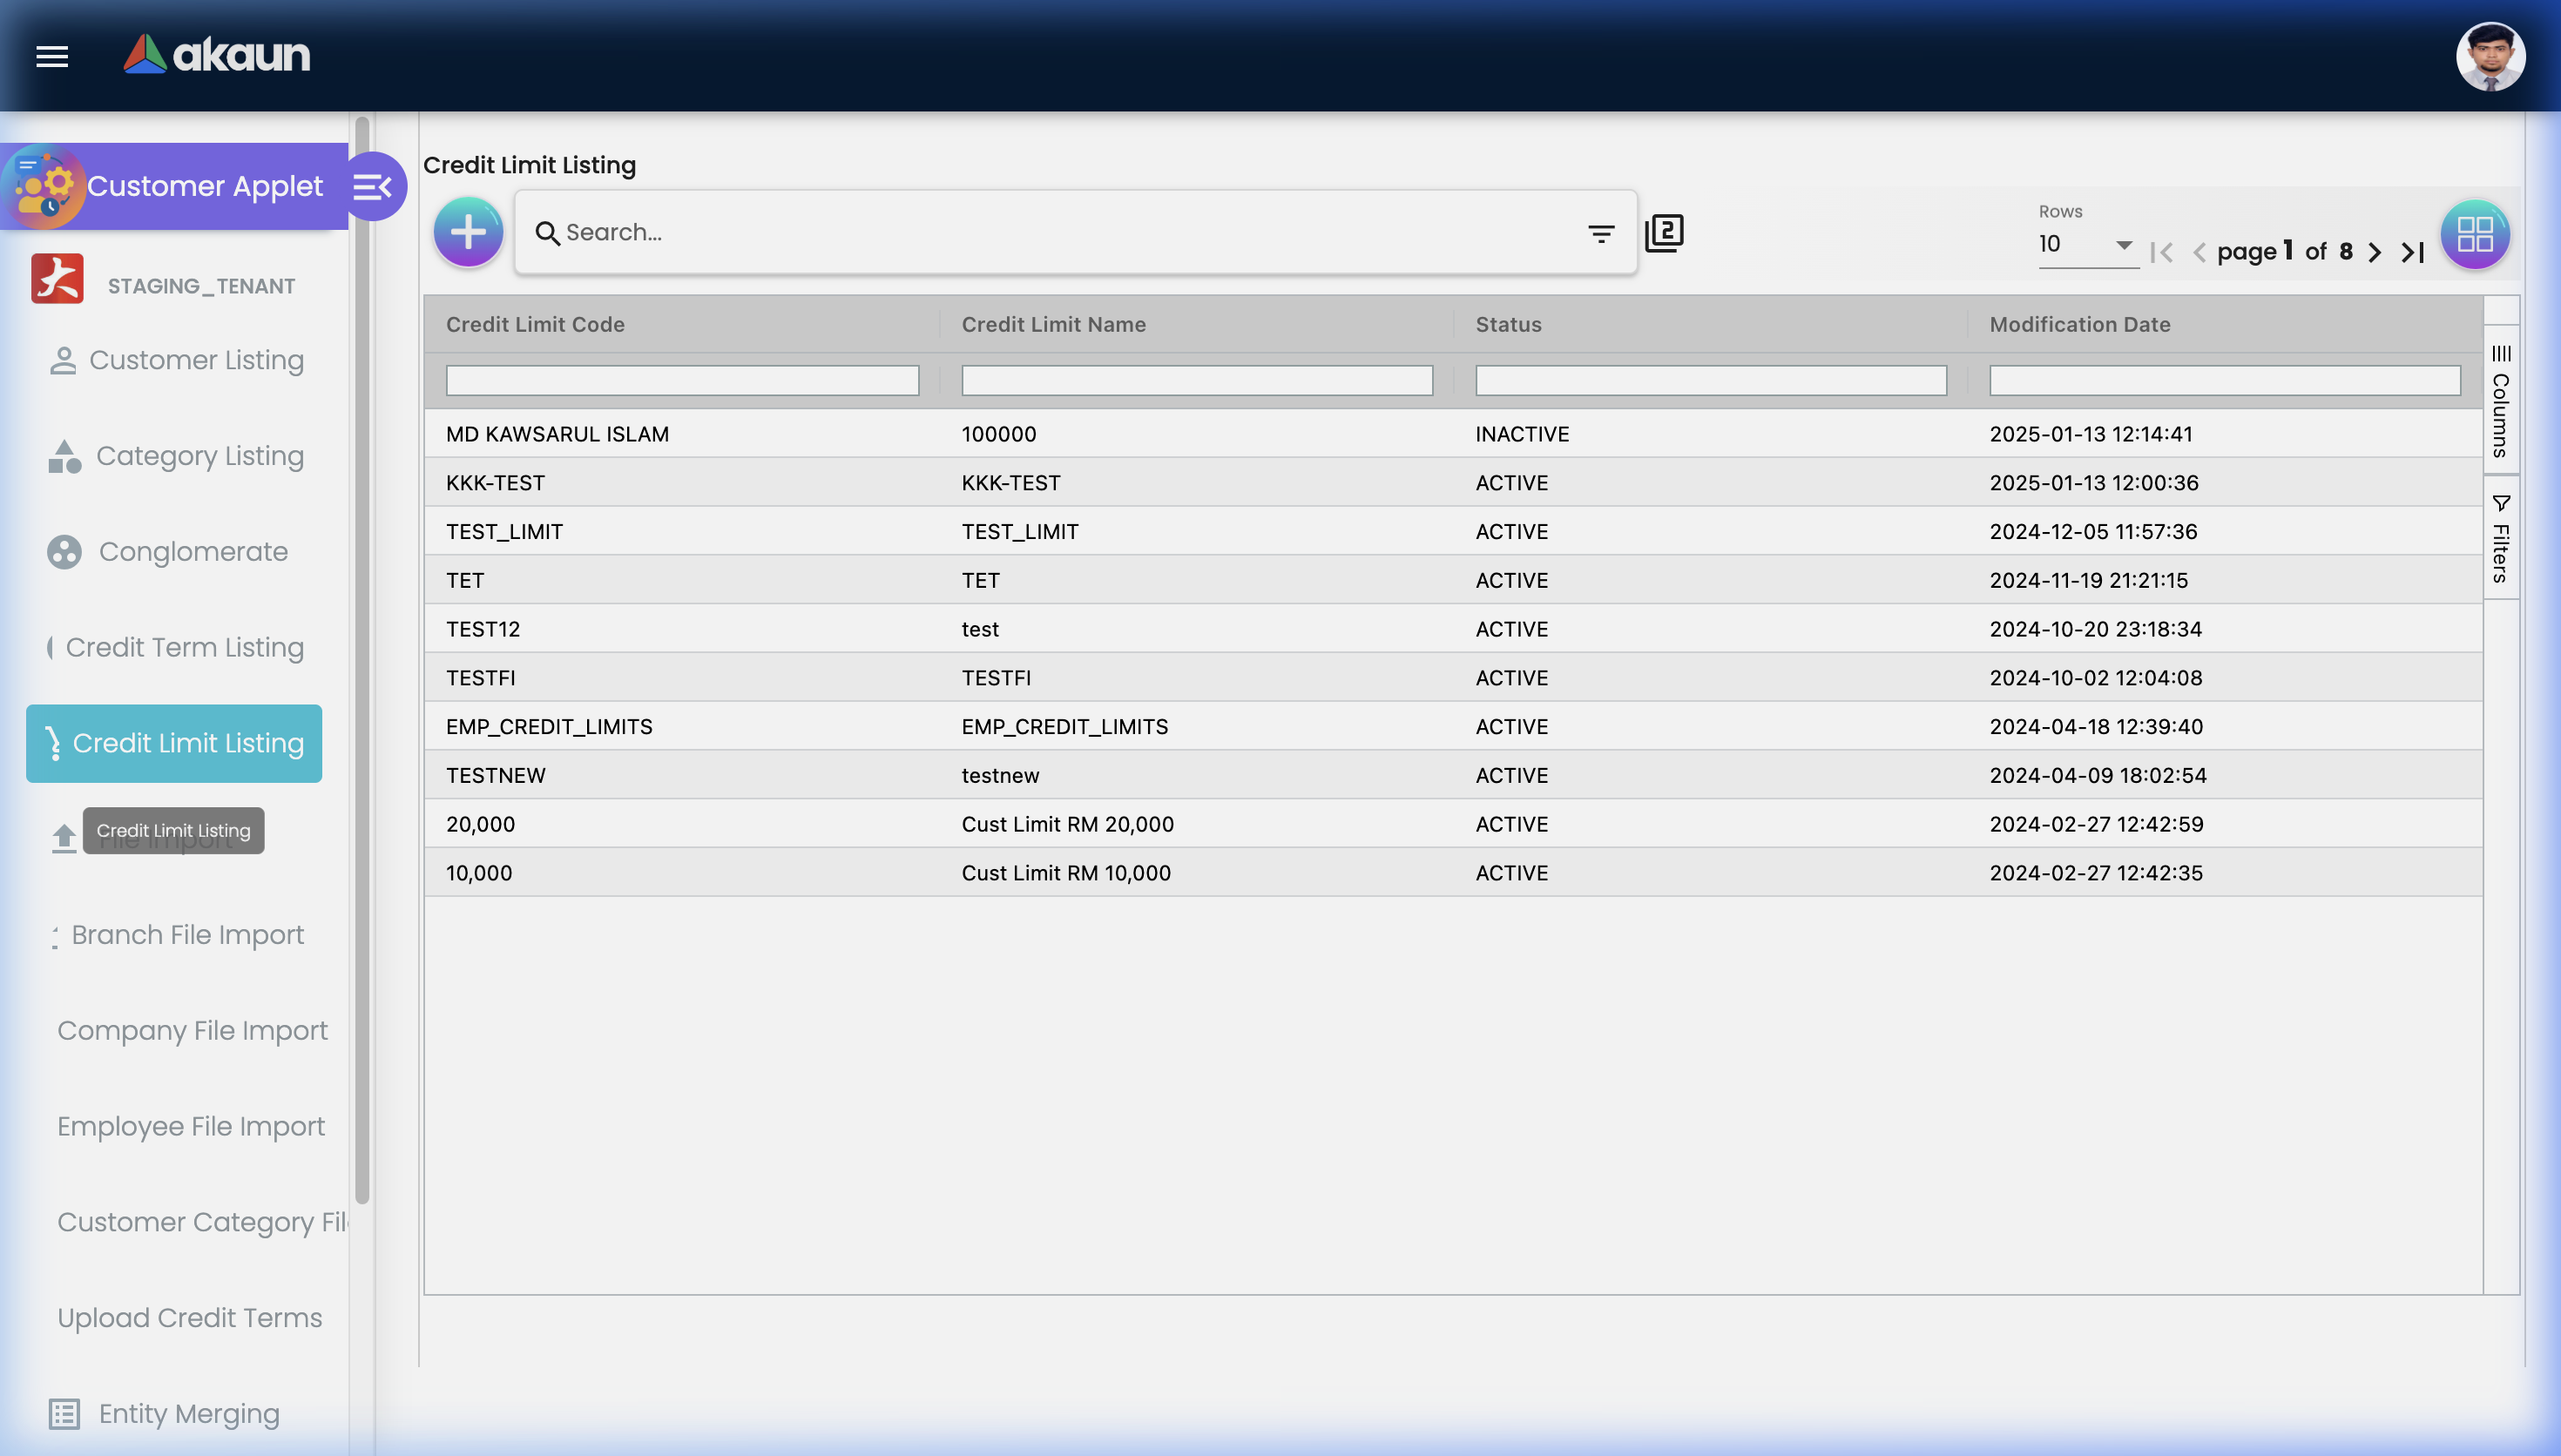
Task: Add a new credit limit with plus icon
Action: [467, 231]
